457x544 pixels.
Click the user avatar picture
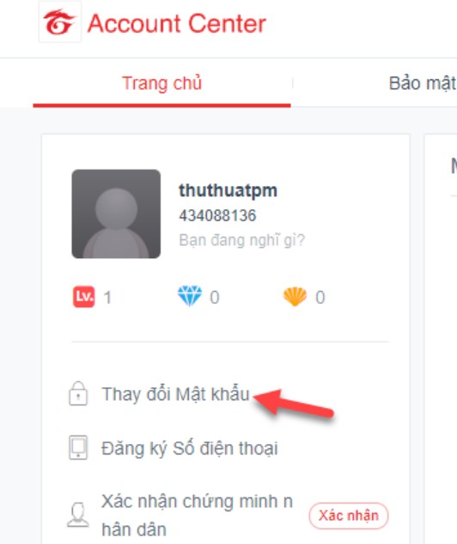(116, 213)
